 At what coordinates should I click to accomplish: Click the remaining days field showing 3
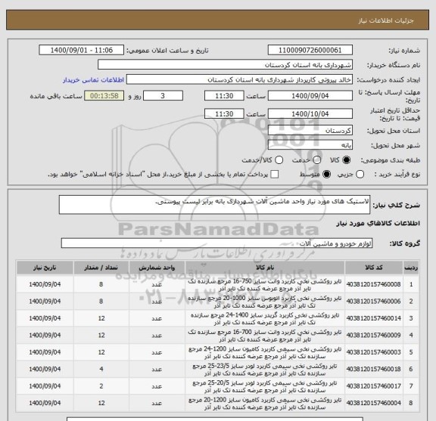[x=163, y=96]
